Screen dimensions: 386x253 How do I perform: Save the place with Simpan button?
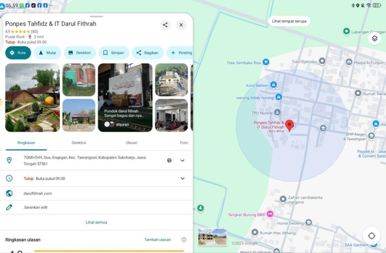[114, 53]
